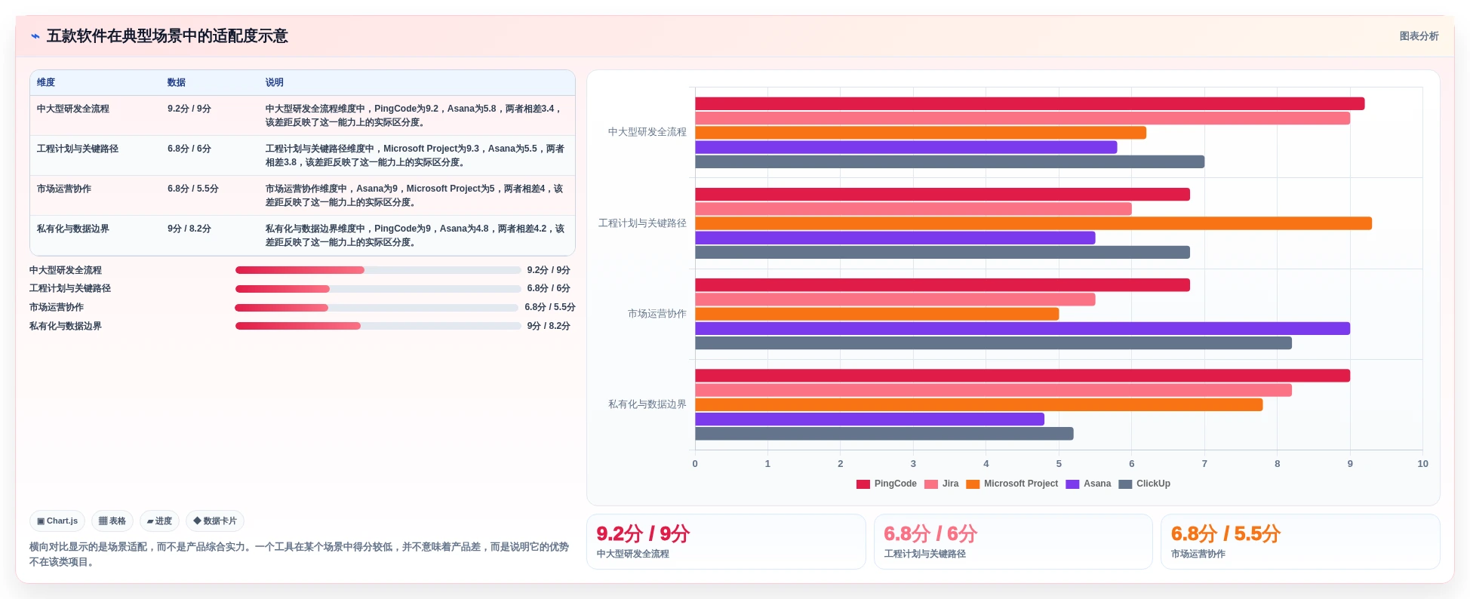This screenshot has height=599, width=1470.
Task: Toggle ClickUp legend gray swatch
Action: (x=1125, y=484)
